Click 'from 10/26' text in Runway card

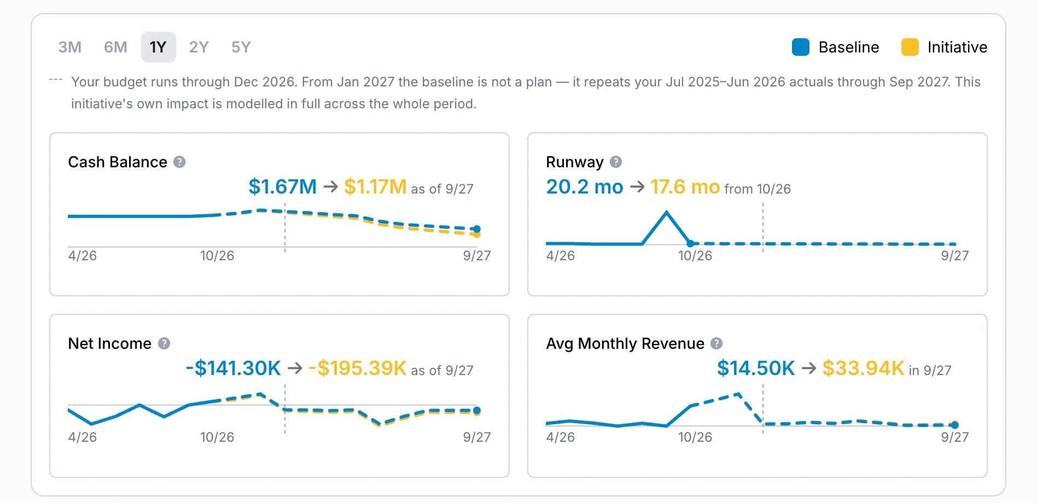tap(758, 189)
